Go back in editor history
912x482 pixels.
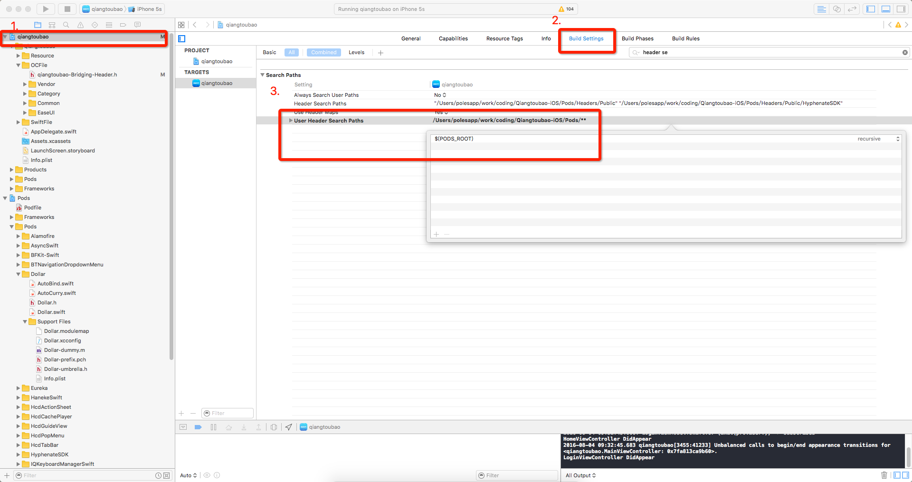(x=195, y=25)
